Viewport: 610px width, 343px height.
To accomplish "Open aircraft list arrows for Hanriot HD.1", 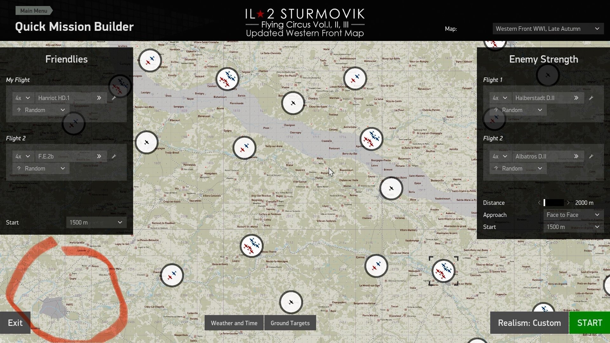I will (x=99, y=98).
